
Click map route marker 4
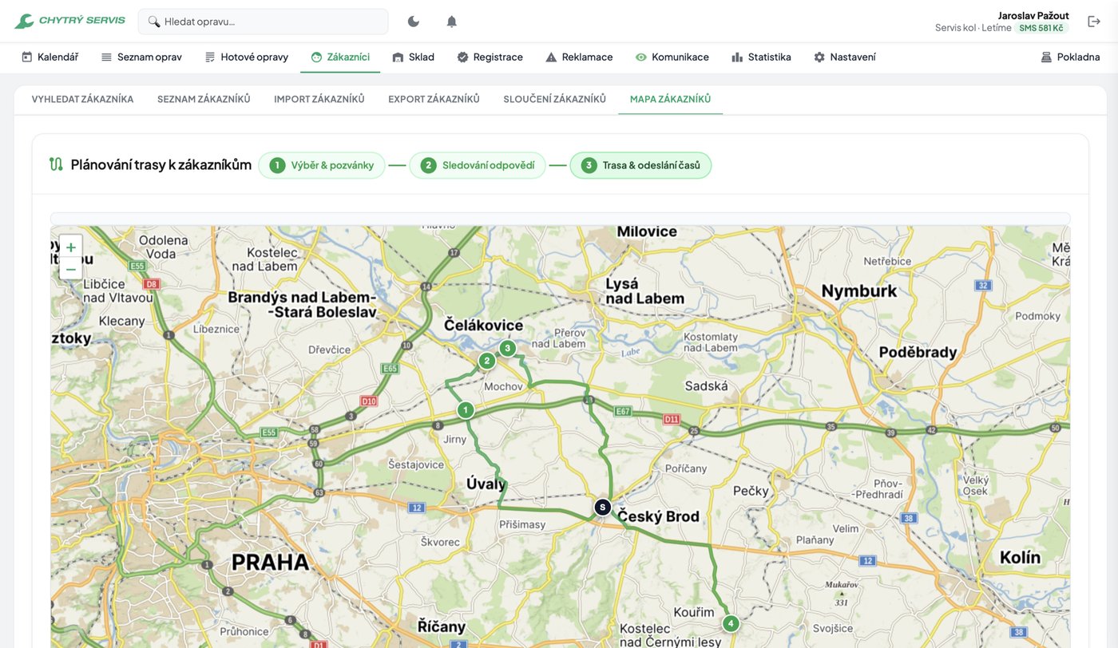[x=731, y=623]
